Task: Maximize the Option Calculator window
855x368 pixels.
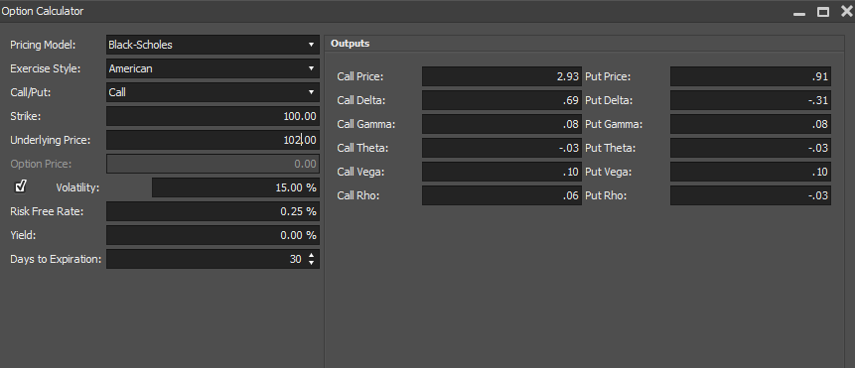Action: coord(823,12)
